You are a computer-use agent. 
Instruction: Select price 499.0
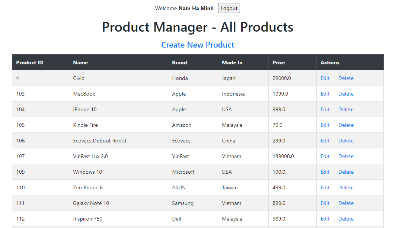pos(292,187)
